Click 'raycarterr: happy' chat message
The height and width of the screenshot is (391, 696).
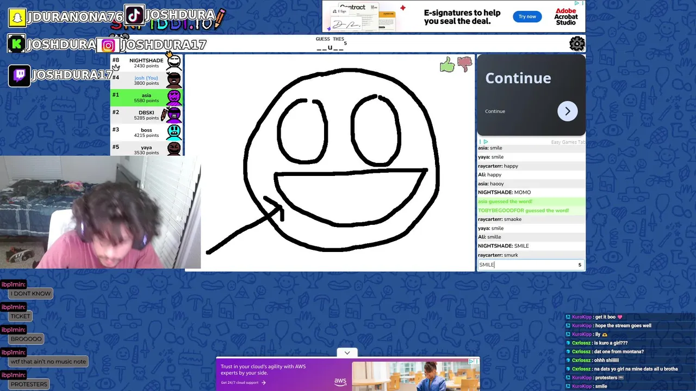tap(531, 166)
